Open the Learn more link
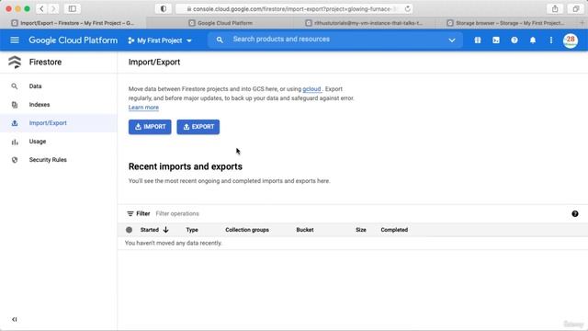 pos(143,108)
